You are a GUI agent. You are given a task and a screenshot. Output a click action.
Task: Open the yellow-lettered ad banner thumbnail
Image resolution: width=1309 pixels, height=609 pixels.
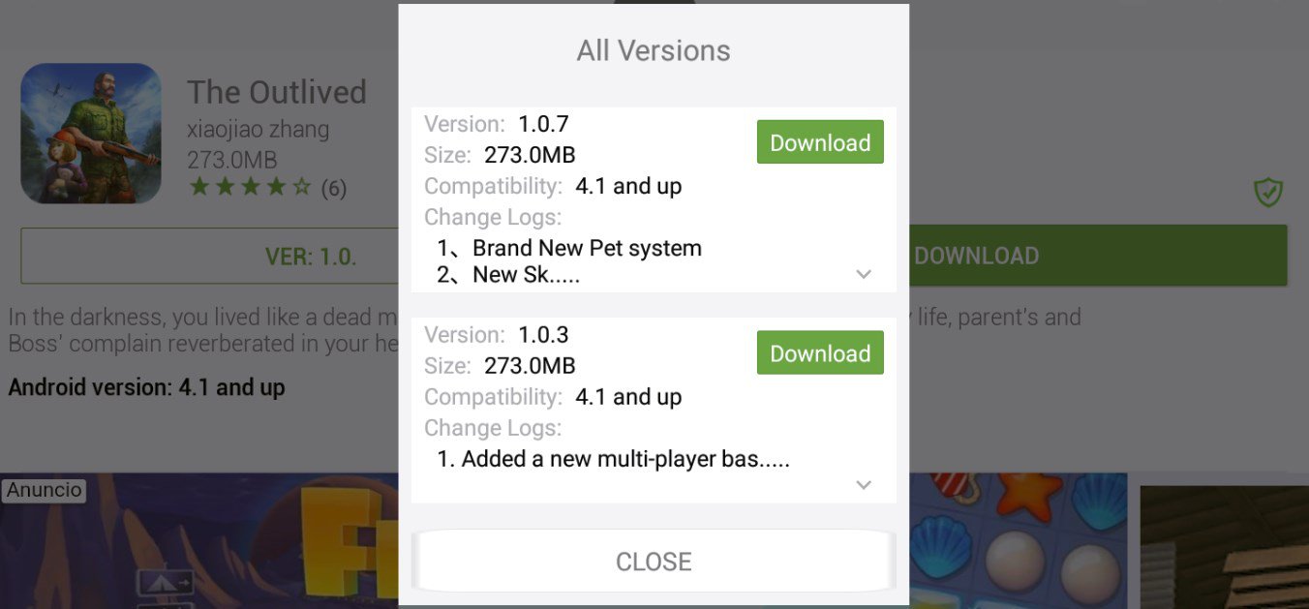tap(199, 541)
